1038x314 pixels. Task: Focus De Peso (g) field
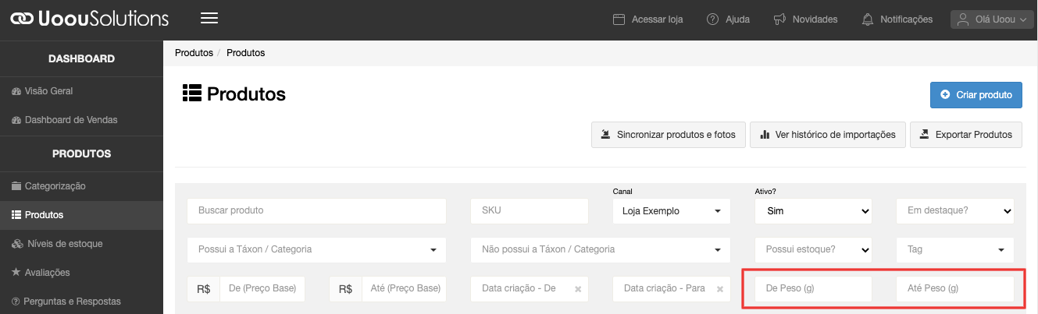coord(813,288)
